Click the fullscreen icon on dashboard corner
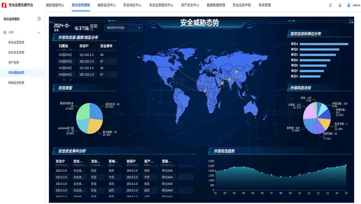 click(351, 21)
